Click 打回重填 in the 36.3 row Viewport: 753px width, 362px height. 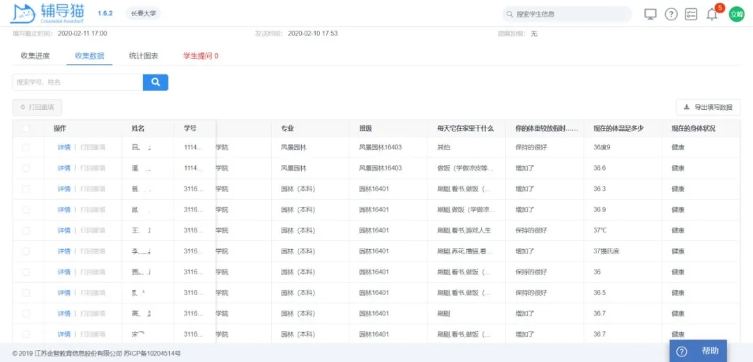(93, 189)
